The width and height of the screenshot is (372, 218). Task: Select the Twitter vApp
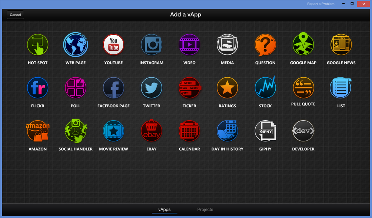(x=151, y=88)
